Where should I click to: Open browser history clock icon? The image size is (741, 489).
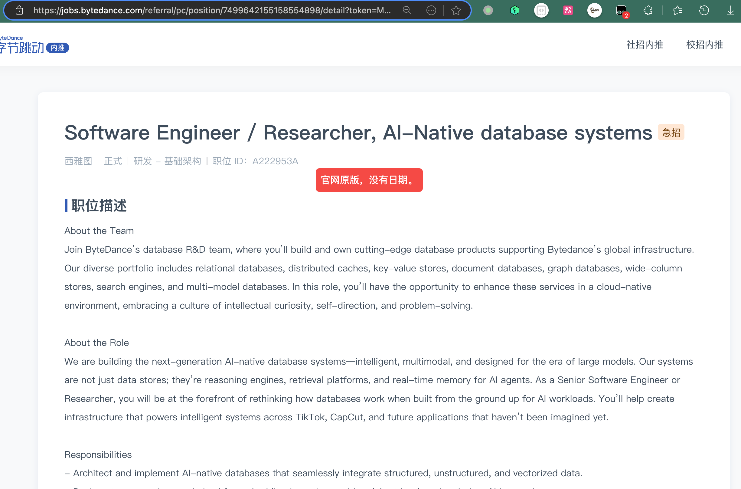[x=704, y=11]
